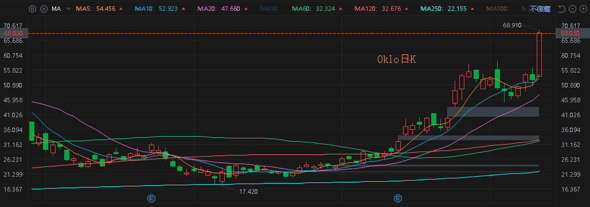
Task: Toggle the MA10 line label
Action: pyautogui.click(x=156, y=9)
